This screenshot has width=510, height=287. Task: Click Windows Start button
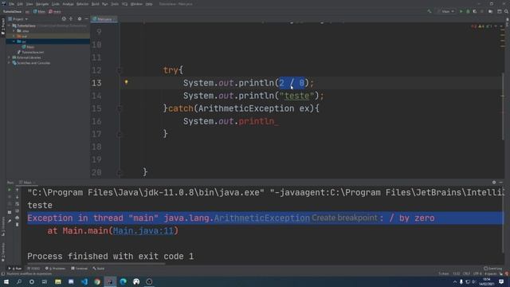(6, 281)
